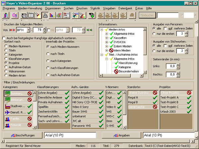
Task: Toggle the red prohibited icon beside Kameratasche
Action: click(155, 107)
